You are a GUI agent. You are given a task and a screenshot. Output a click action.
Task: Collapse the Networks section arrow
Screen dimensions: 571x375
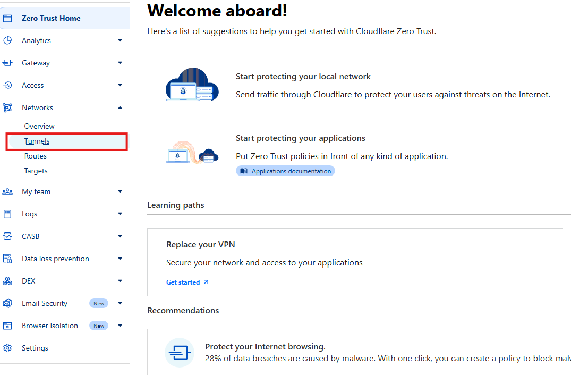pos(120,107)
